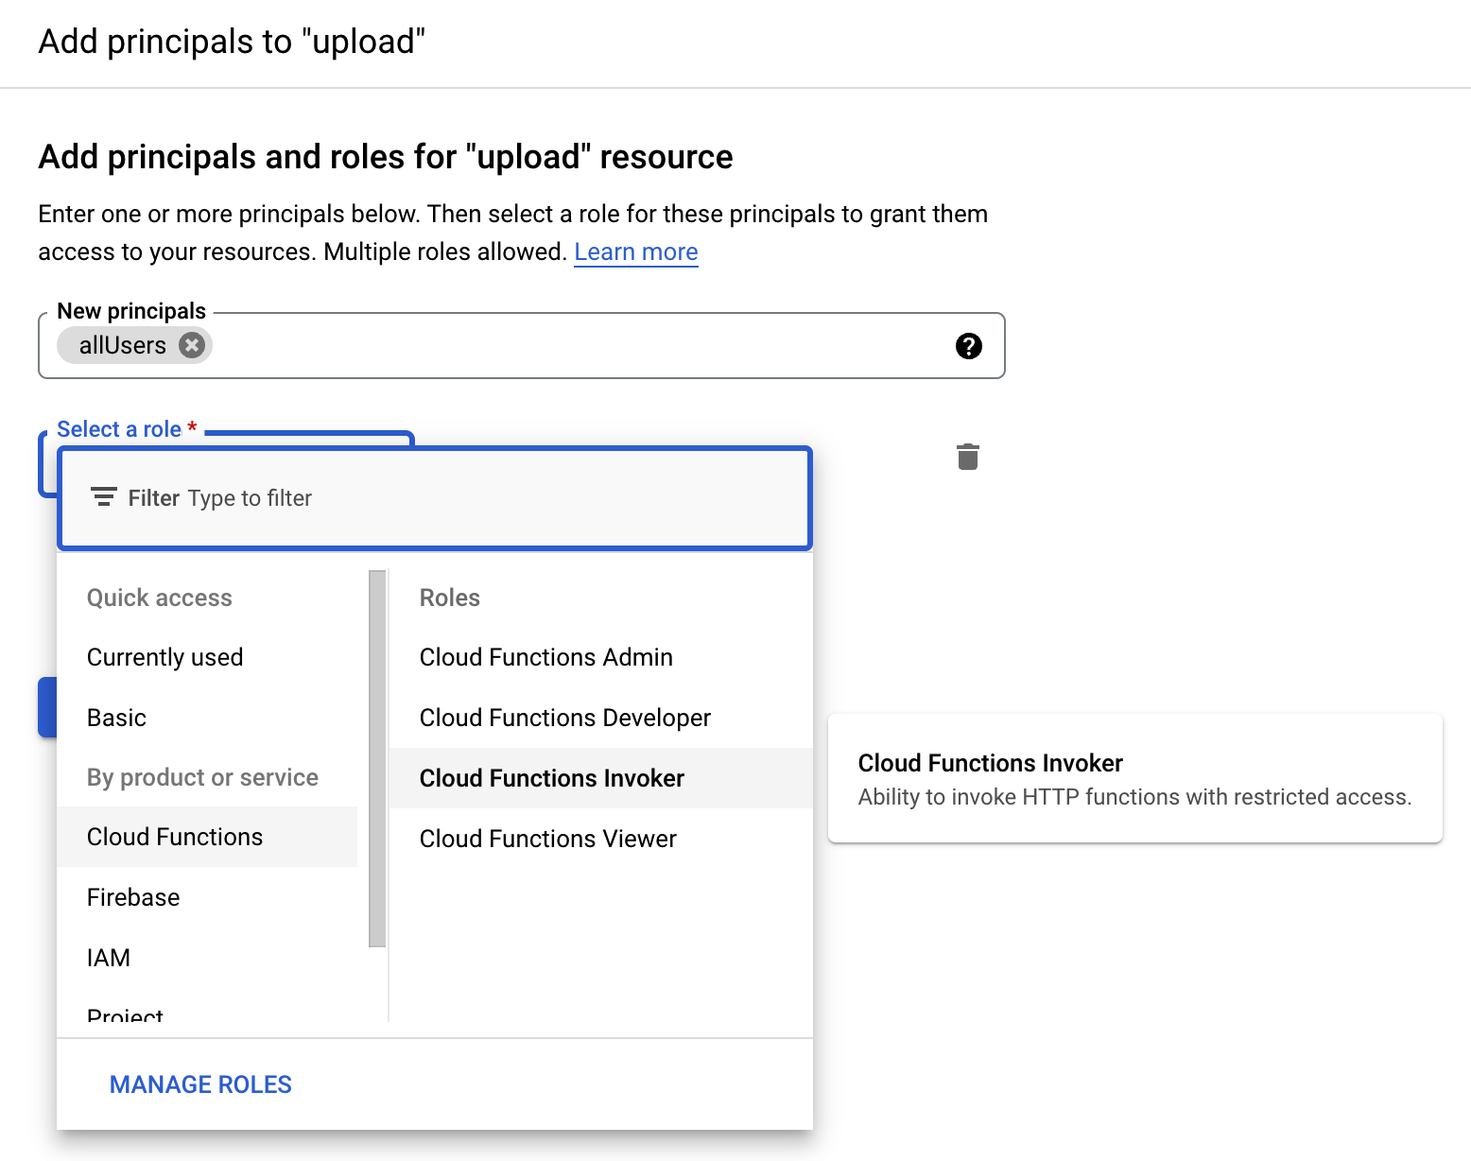Delete the role using trash icon
The image size is (1471, 1161).
click(967, 457)
